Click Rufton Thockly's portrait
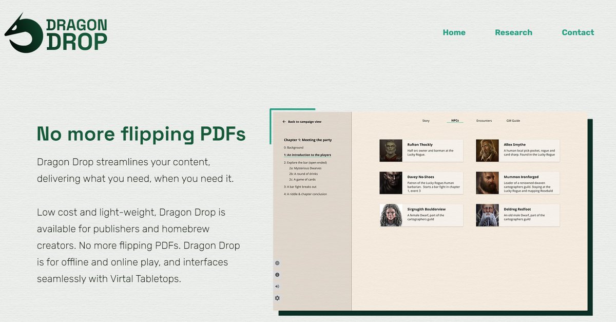616x322 pixels. click(x=391, y=150)
